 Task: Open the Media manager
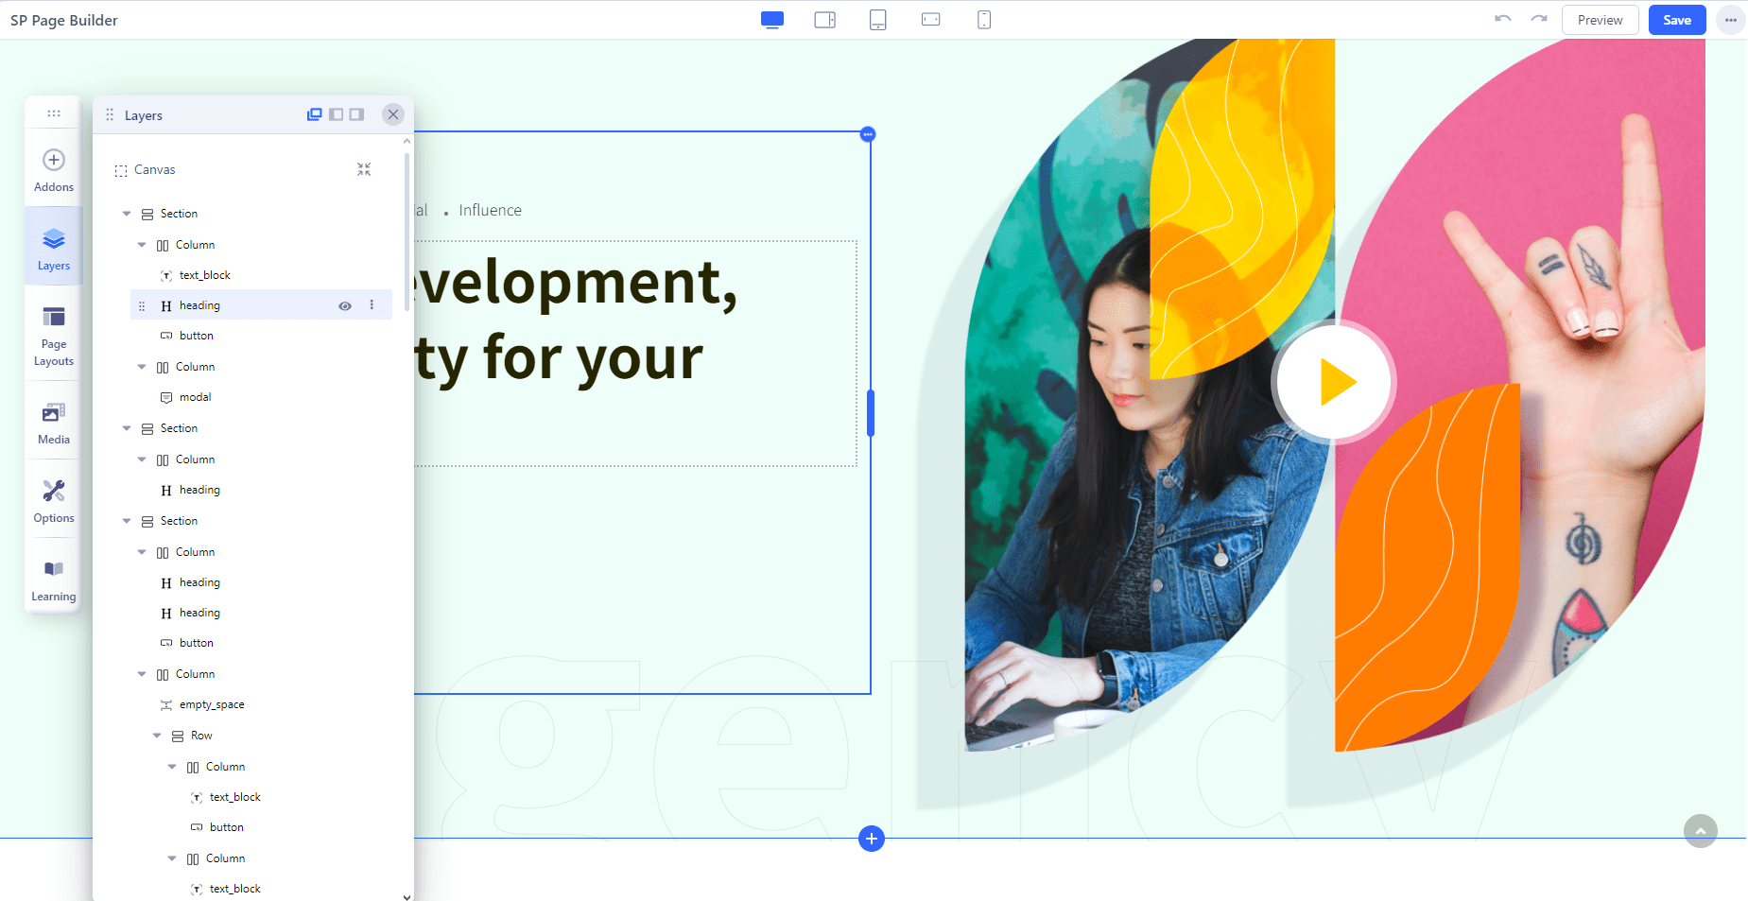pyautogui.click(x=54, y=423)
